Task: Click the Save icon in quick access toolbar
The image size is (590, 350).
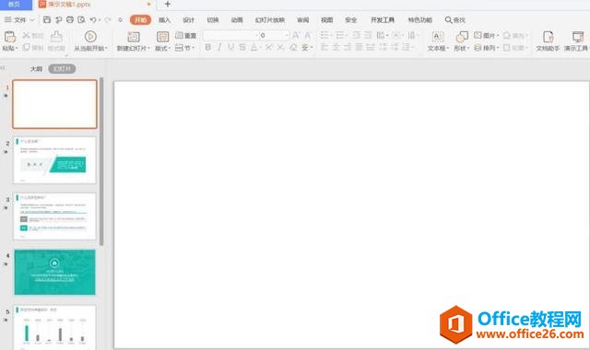Action: (47, 19)
